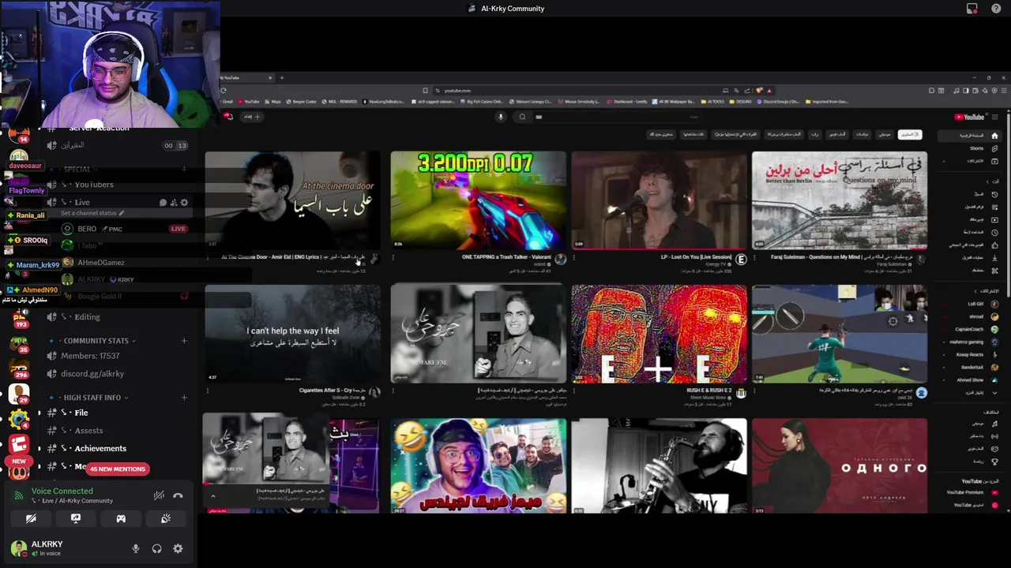Disconnect from the voice channel

[179, 495]
